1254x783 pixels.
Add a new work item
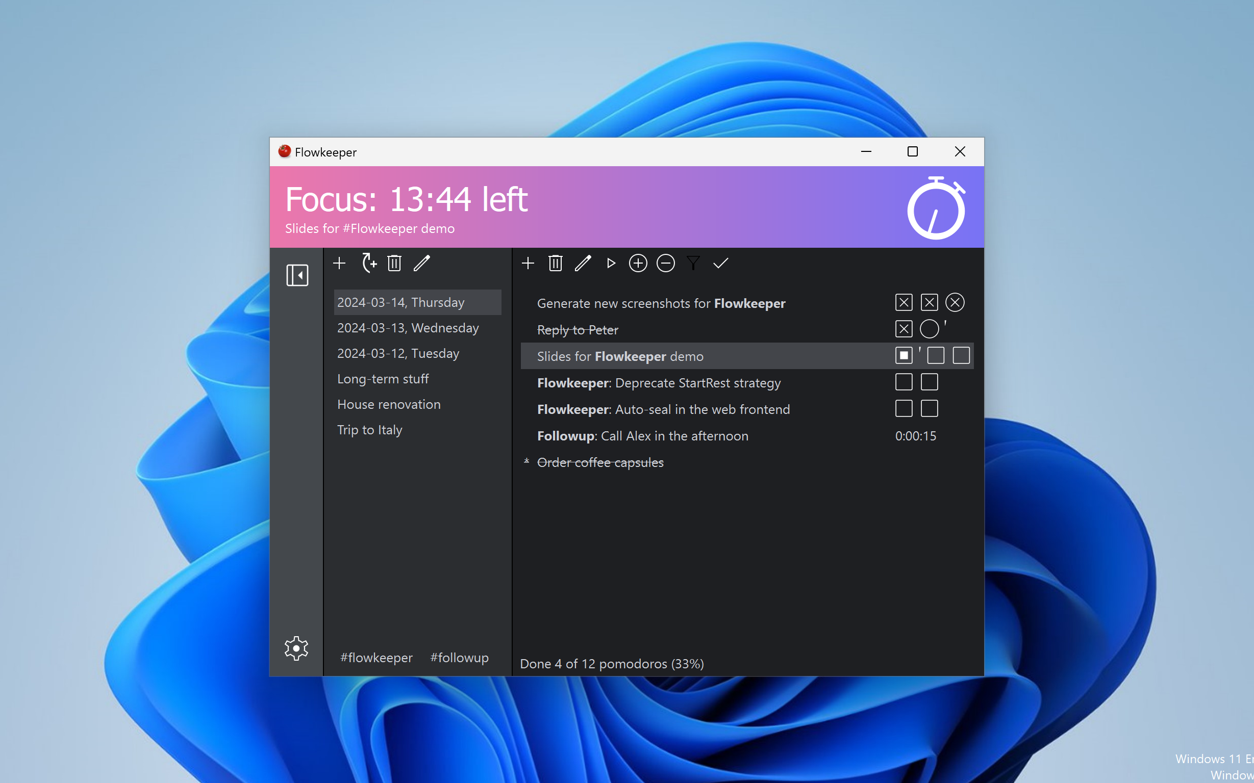click(x=528, y=263)
